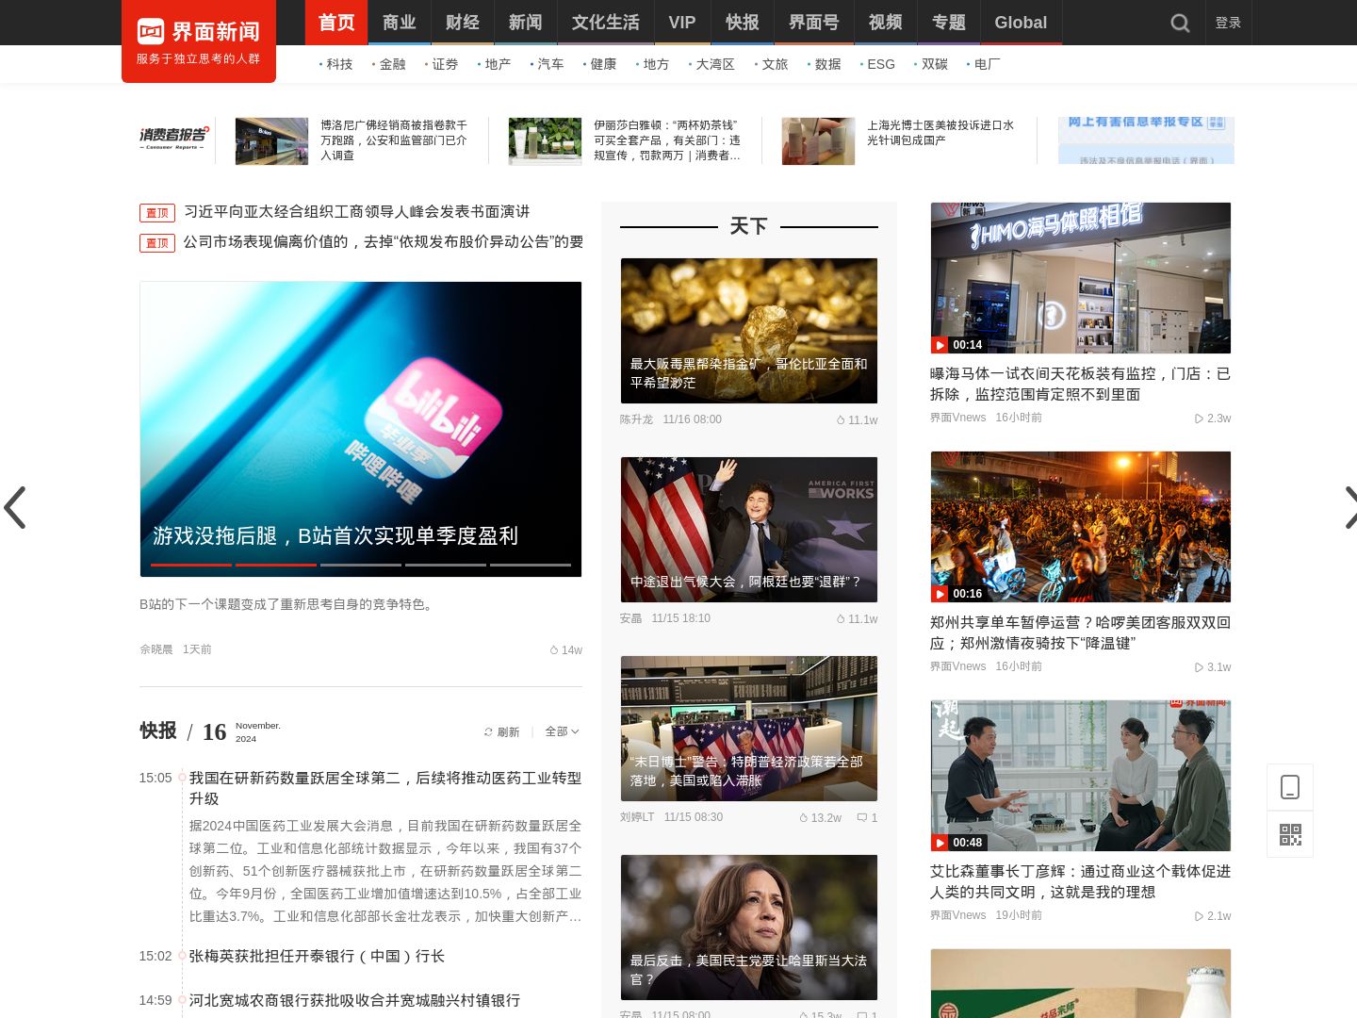Select the 汽车 subcategory
This screenshot has height=1018, width=1357.
click(550, 64)
